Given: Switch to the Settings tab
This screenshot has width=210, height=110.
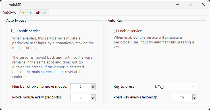Looking at the screenshot, I should pyautogui.click(x=26, y=13).
